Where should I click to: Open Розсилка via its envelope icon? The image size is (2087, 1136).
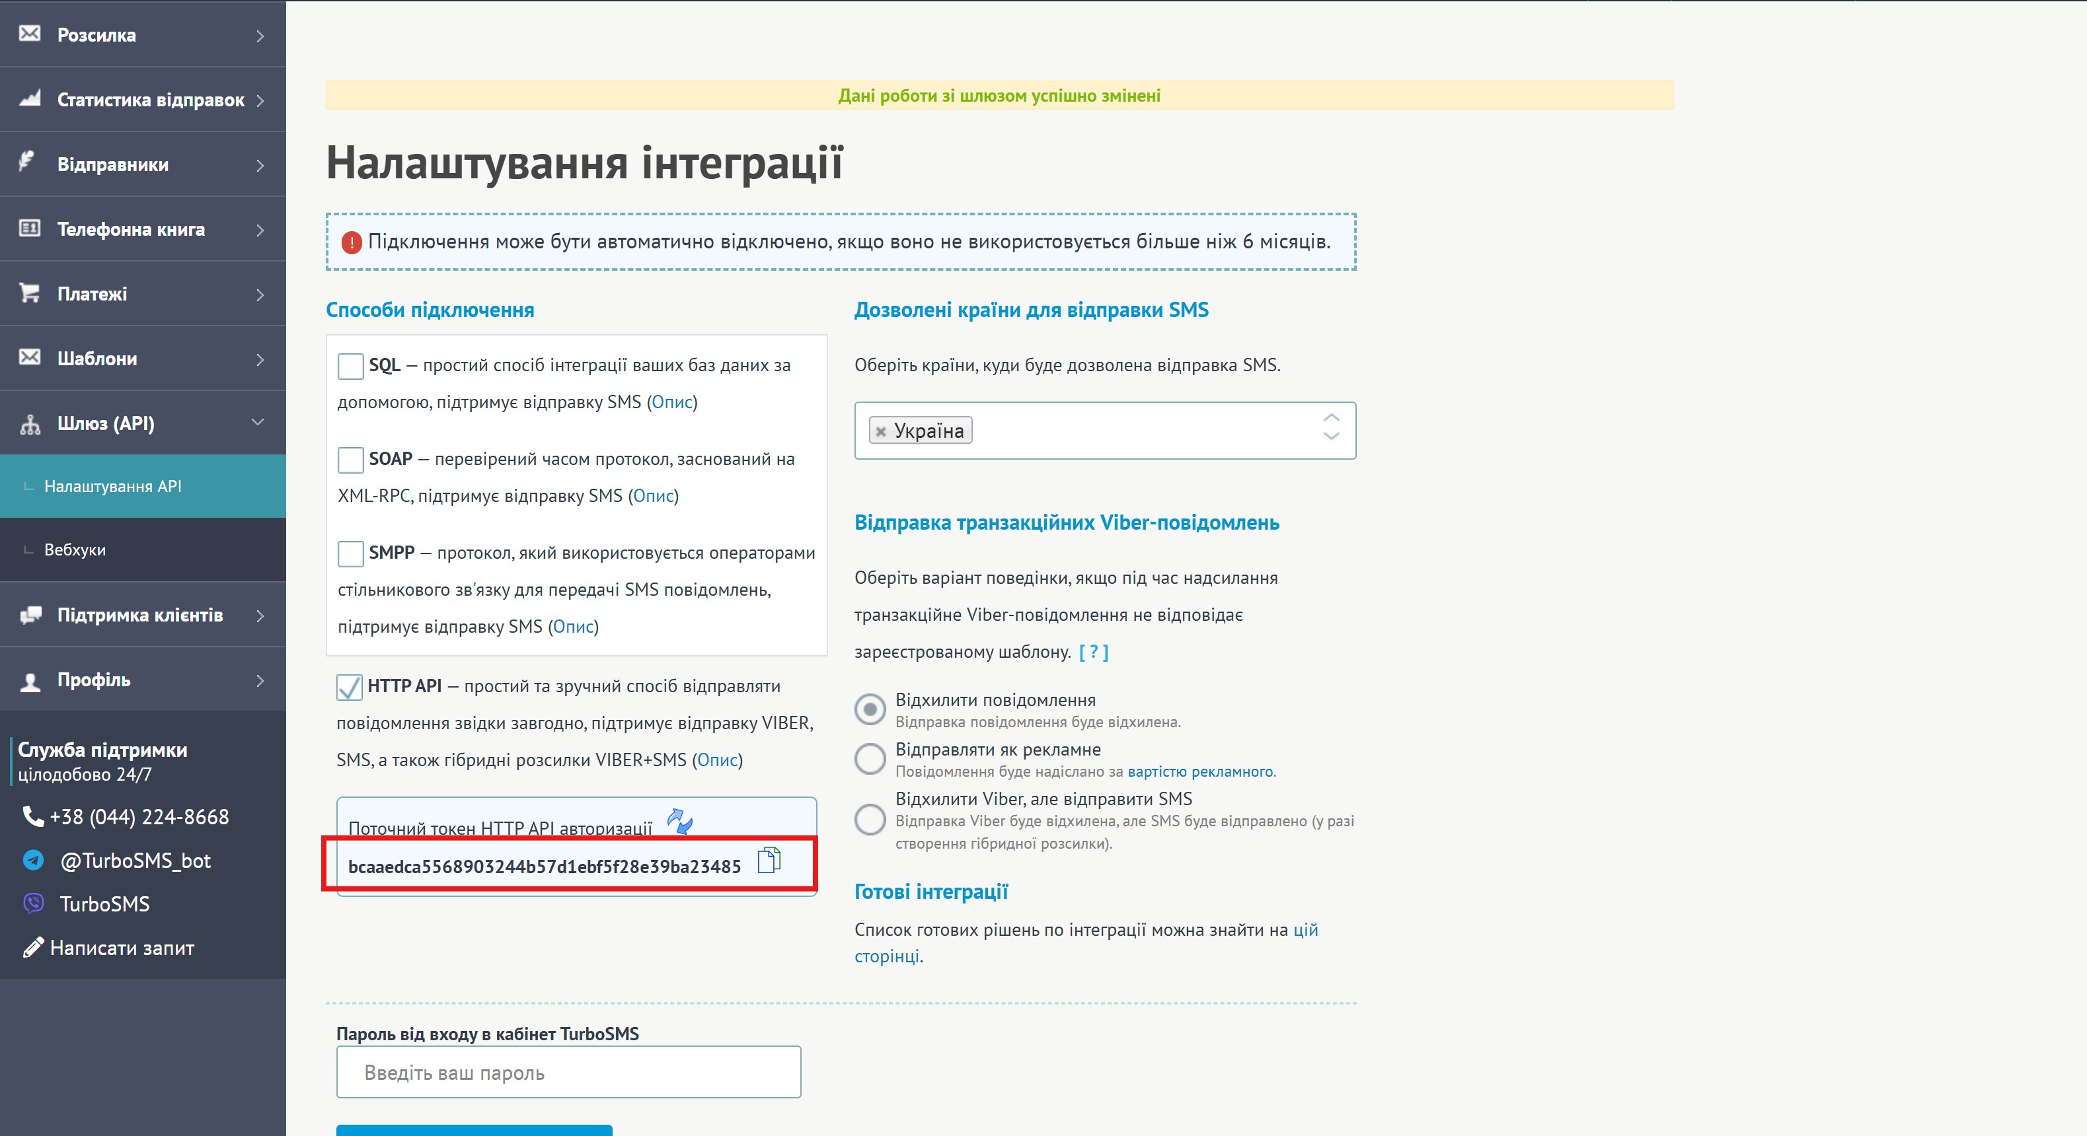[29, 34]
